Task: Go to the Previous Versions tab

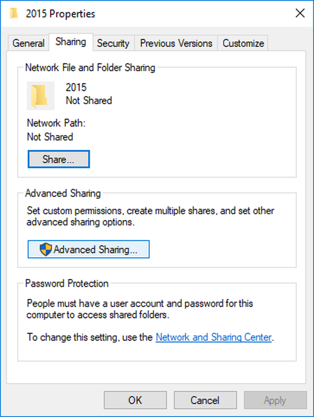Action: (176, 43)
